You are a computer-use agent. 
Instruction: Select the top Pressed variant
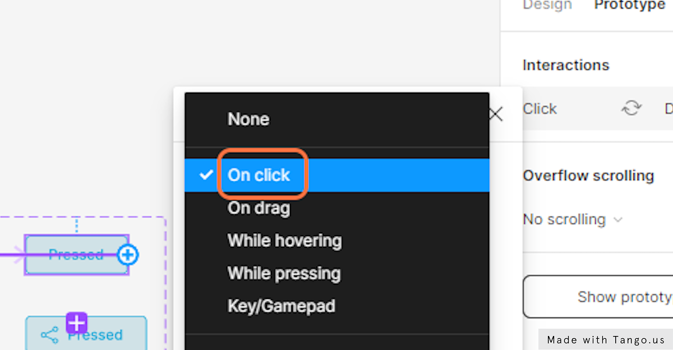point(76,255)
